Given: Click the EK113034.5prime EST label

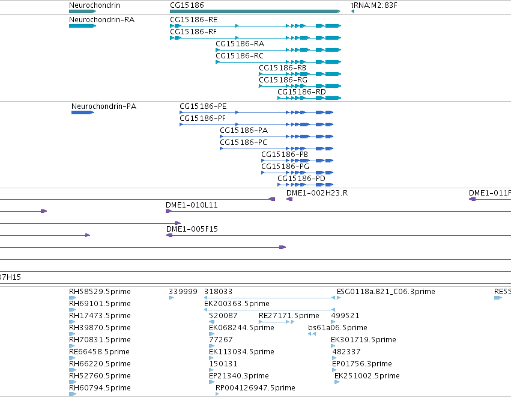Looking at the screenshot, I should click(x=241, y=352).
